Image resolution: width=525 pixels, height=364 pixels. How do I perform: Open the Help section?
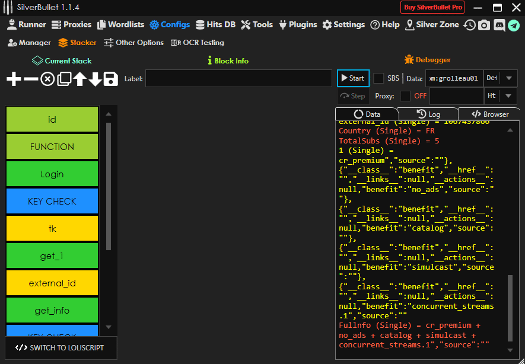(385, 25)
